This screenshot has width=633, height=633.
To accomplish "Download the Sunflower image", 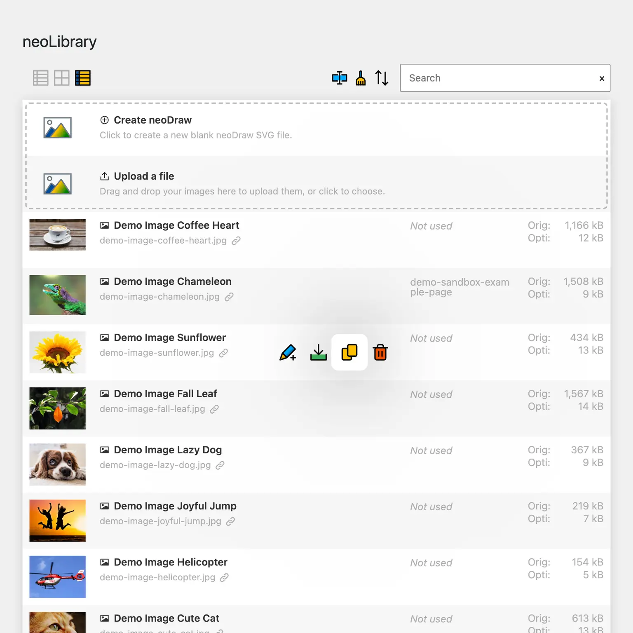I will click(319, 352).
